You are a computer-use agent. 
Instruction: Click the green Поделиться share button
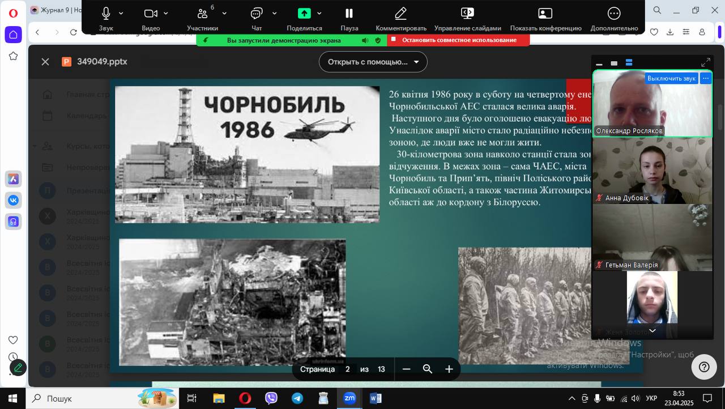pos(305,18)
